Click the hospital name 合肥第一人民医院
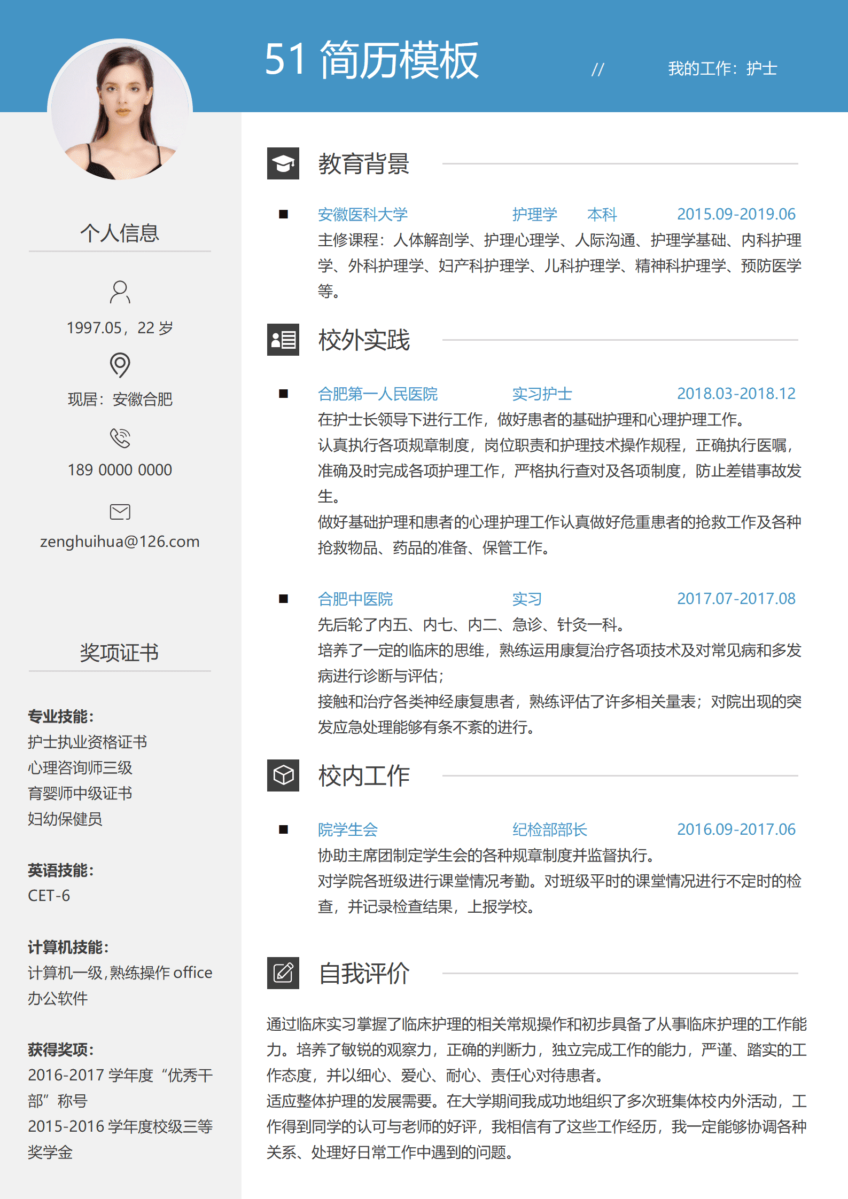 [378, 394]
